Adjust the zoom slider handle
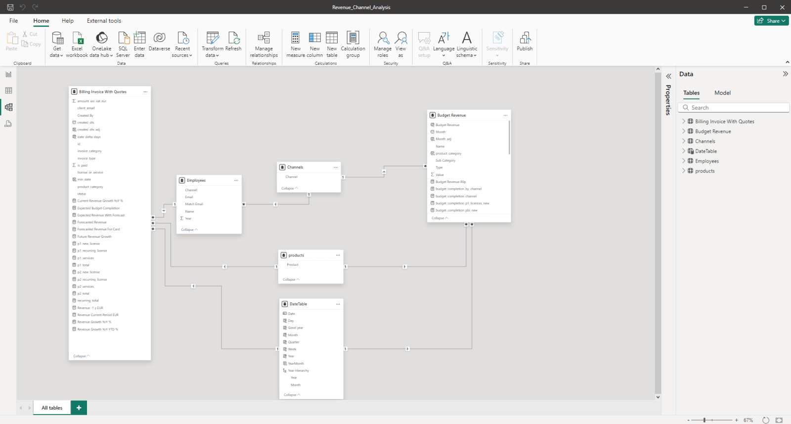This screenshot has width=791, height=424. (704, 420)
